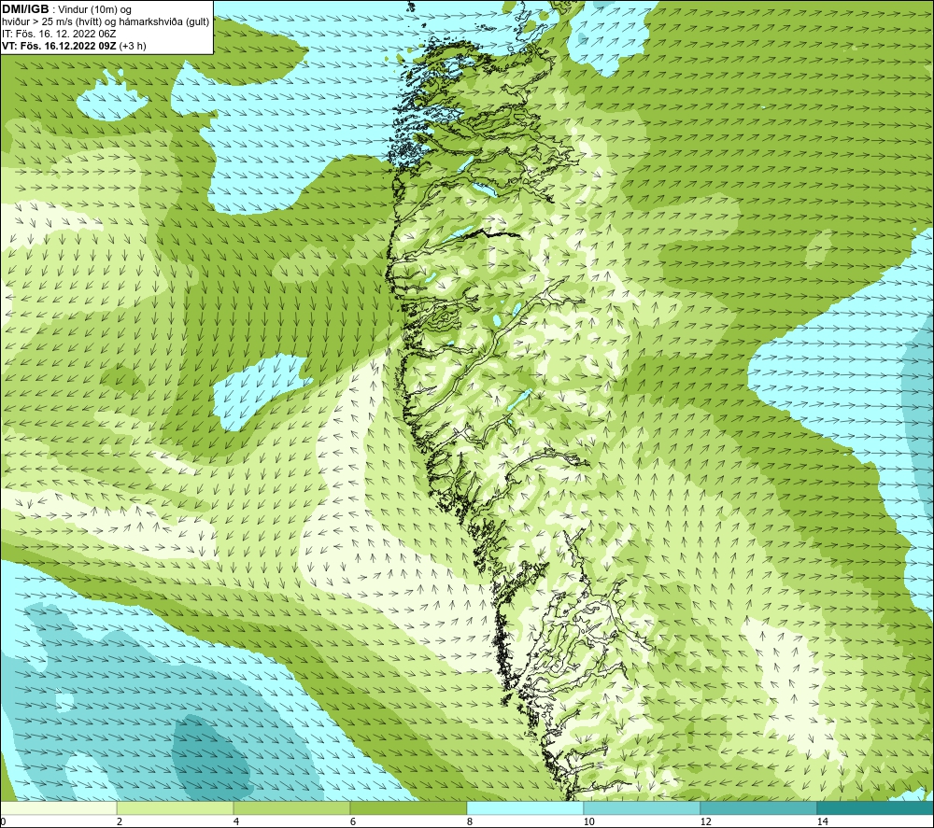Click the "12" label on the wind scale
The image size is (934, 828).
click(705, 821)
